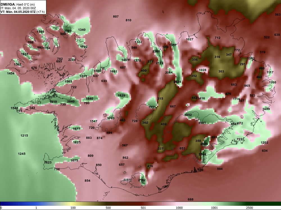Select the 1117 map value
281x210 pixels.
pos(270,72)
